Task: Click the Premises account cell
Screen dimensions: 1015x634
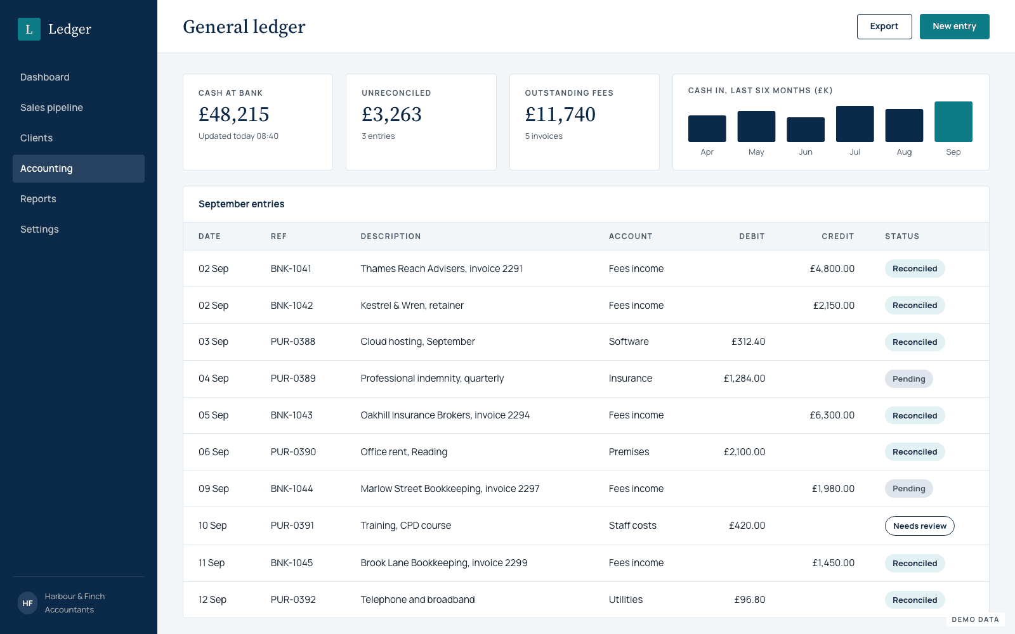Action: coord(629,452)
